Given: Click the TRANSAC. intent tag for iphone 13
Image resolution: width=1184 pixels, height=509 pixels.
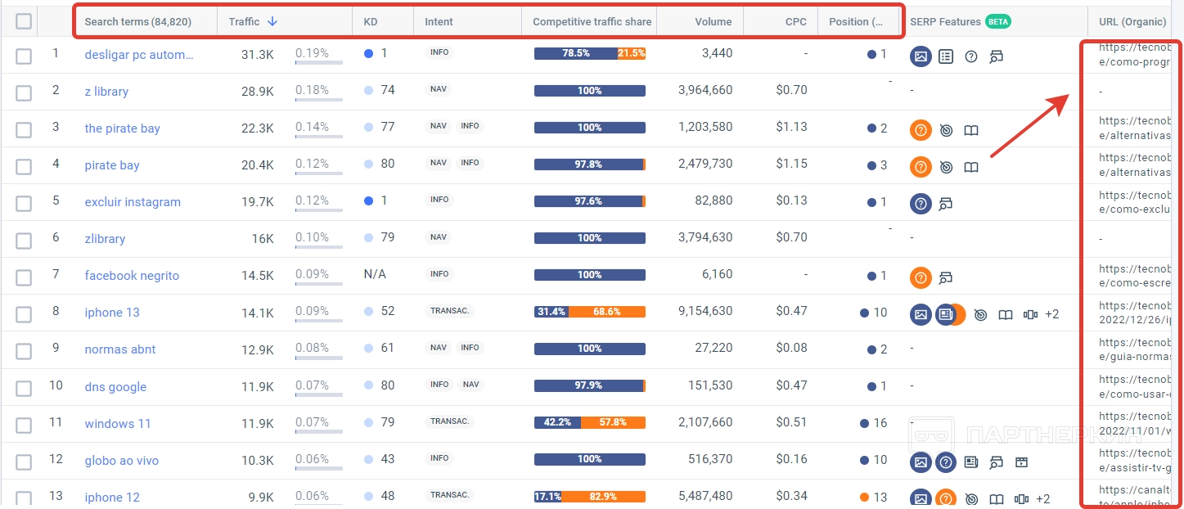Looking at the screenshot, I should pyautogui.click(x=450, y=311).
